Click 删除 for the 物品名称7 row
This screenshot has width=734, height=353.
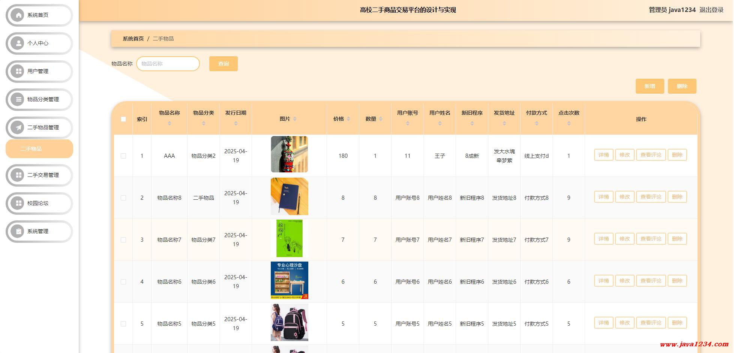point(677,239)
